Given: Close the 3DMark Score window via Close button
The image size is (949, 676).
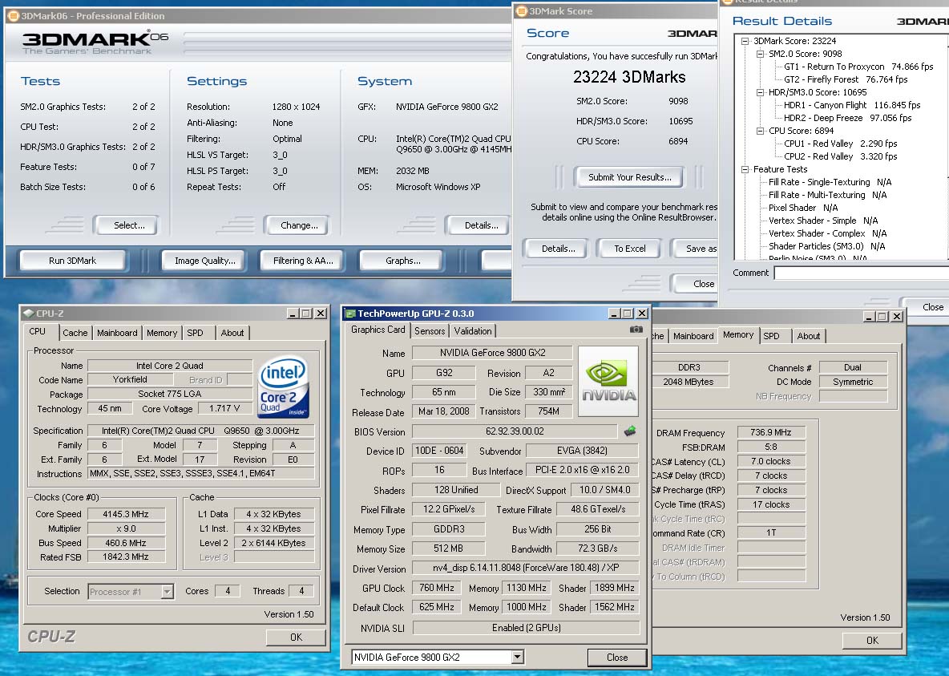Looking at the screenshot, I should click(696, 284).
